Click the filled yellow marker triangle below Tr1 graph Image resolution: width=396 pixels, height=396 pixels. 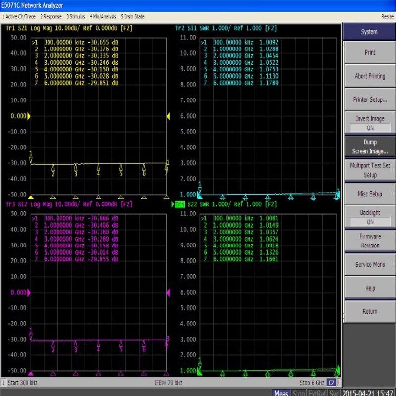(31, 197)
